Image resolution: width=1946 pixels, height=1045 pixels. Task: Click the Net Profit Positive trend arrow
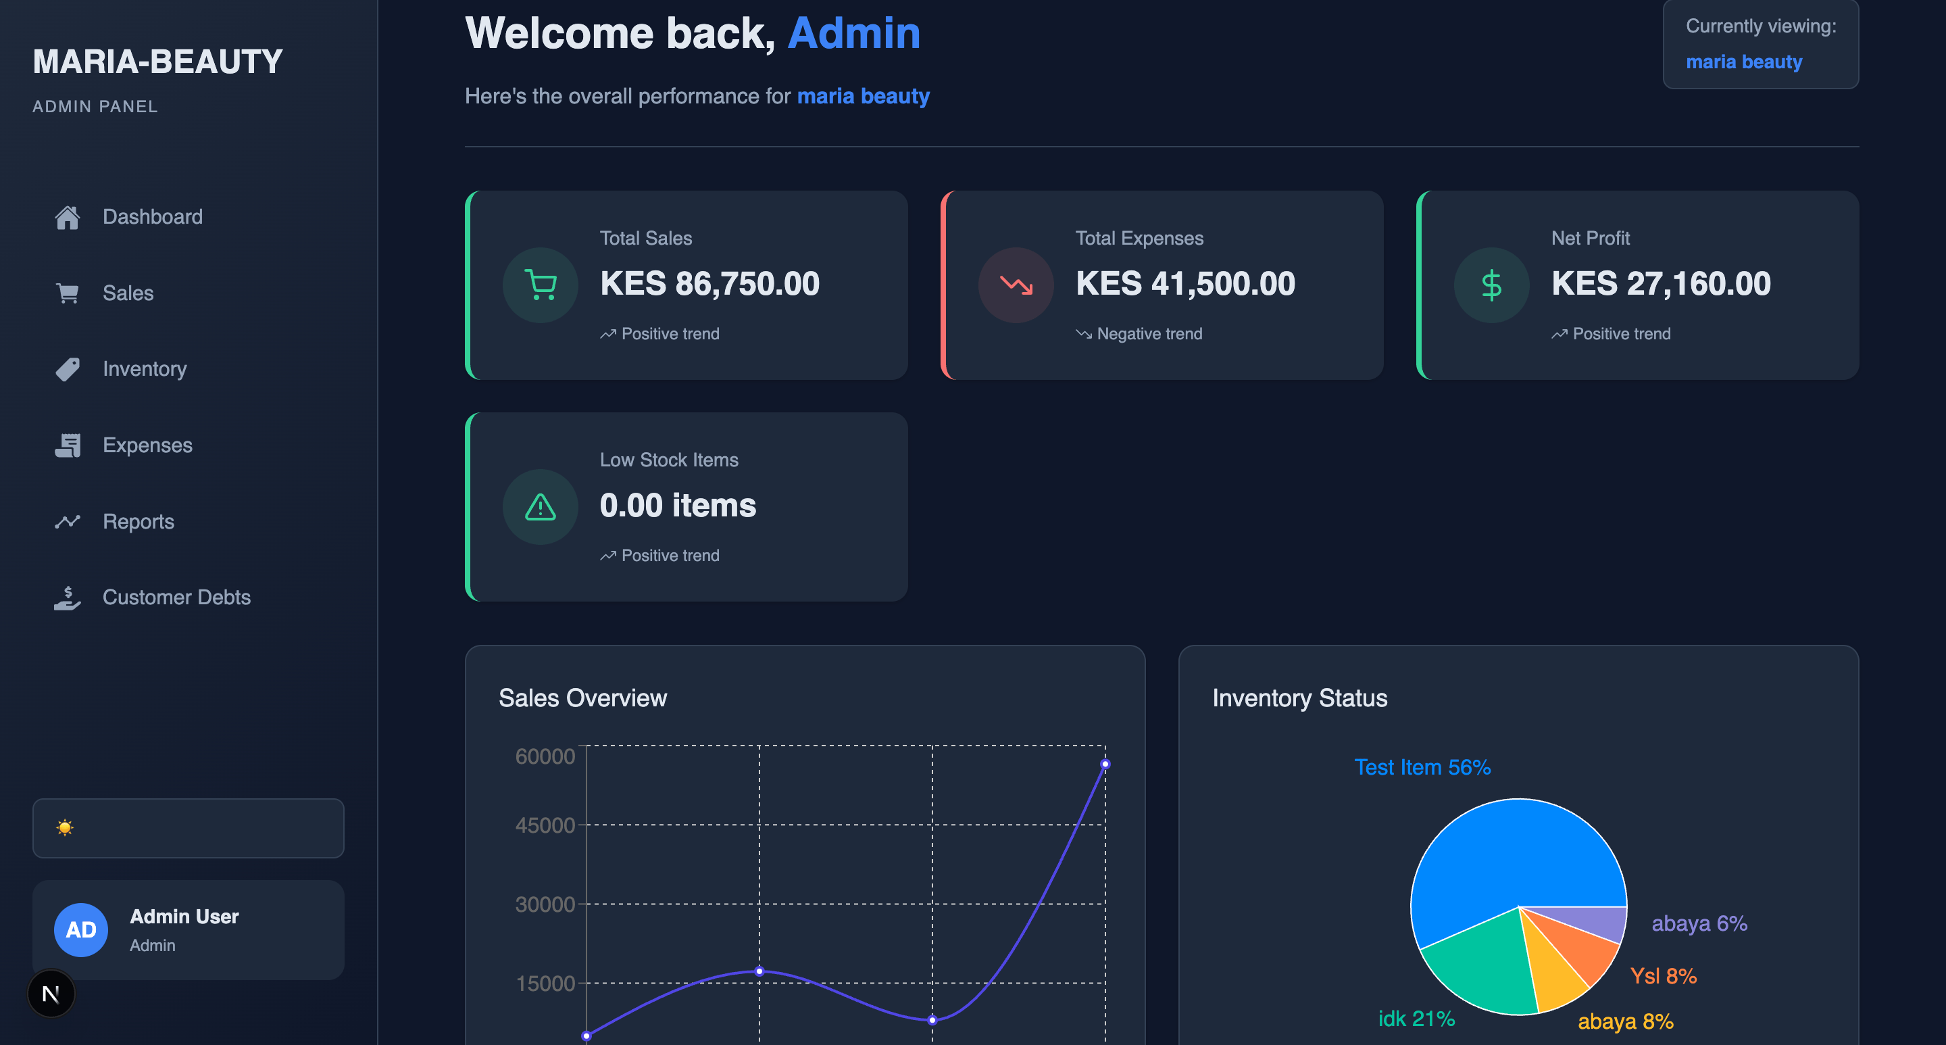point(1560,334)
